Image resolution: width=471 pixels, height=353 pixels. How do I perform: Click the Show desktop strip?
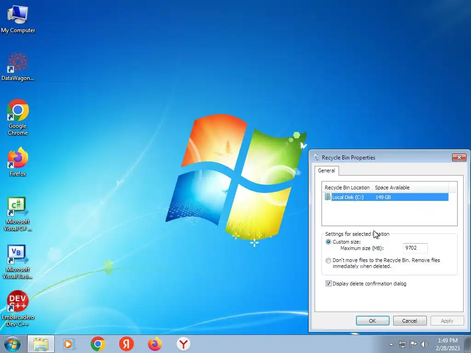pos(468,344)
